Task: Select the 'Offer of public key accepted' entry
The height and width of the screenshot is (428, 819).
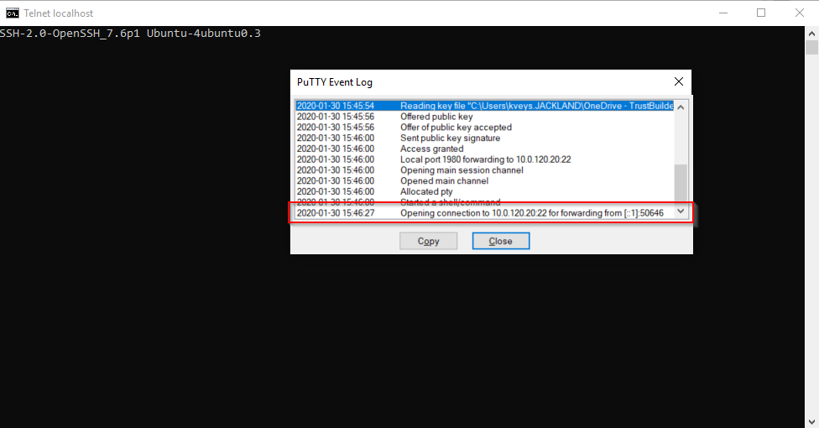Action: click(x=456, y=128)
